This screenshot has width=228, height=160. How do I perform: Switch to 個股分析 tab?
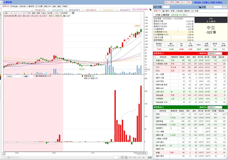click(47, 6)
